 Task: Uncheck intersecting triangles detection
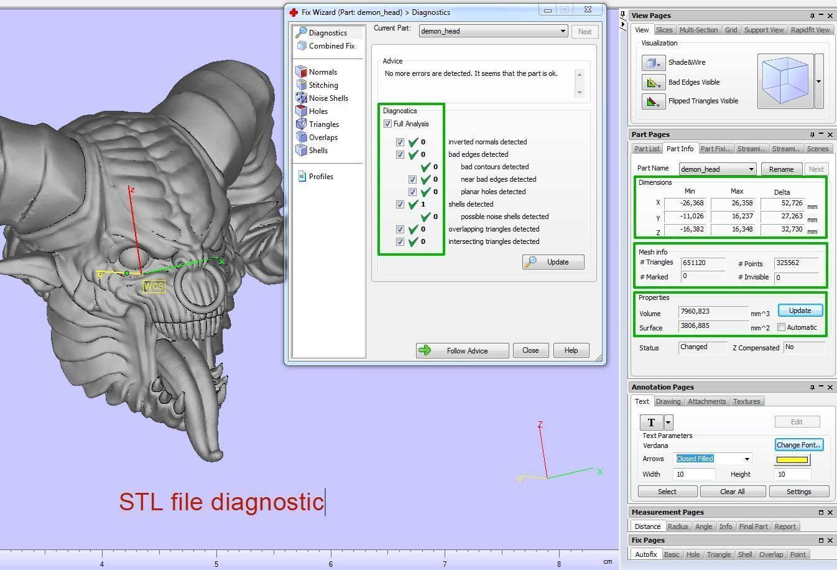(x=400, y=241)
